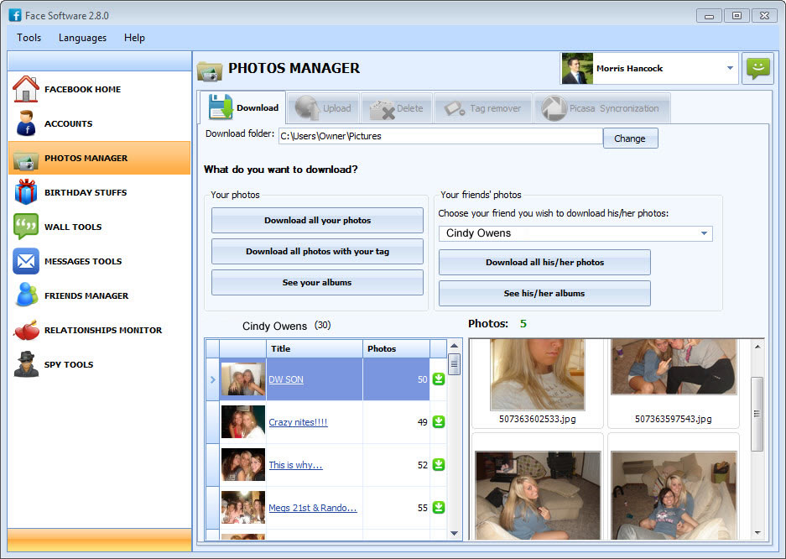Open Wall Tools speech bubble icon
786x559 pixels.
tap(25, 226)
